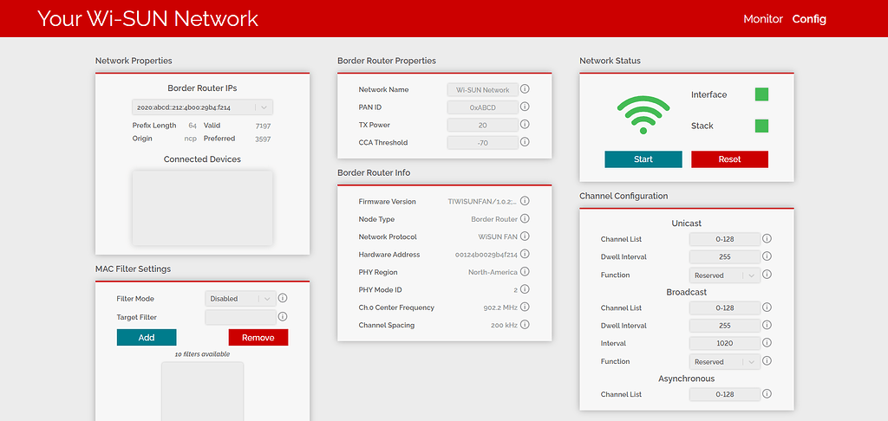This screenshot has height=421, width=888.
Task: Open the Unicast Function dropdown
Action: [x=724, y=275]
